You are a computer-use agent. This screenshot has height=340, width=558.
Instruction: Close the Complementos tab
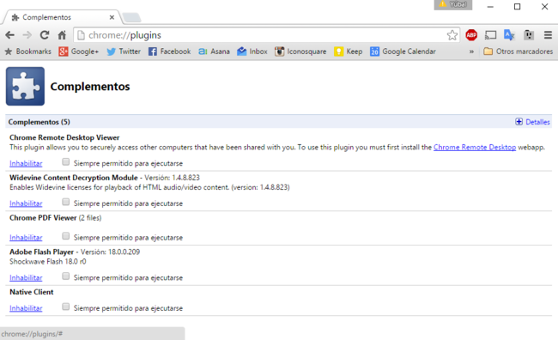[x=112, y=17]
